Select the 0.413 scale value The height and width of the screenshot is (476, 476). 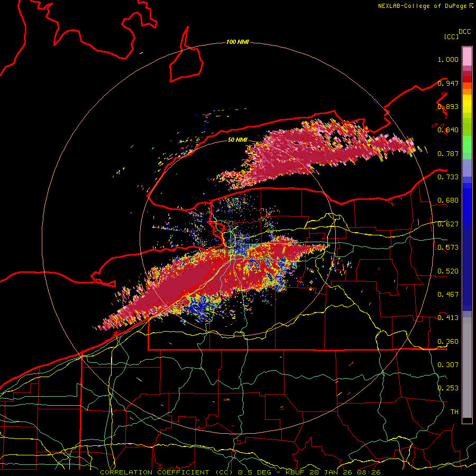448,317
